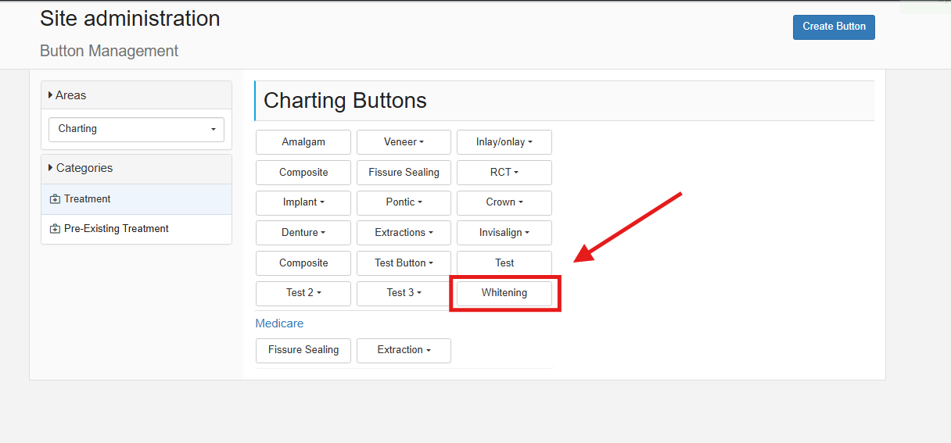This screenshot has height=443, width=951.
Task: Open the Implant dropdown button
Action: (x=303, y=202)
